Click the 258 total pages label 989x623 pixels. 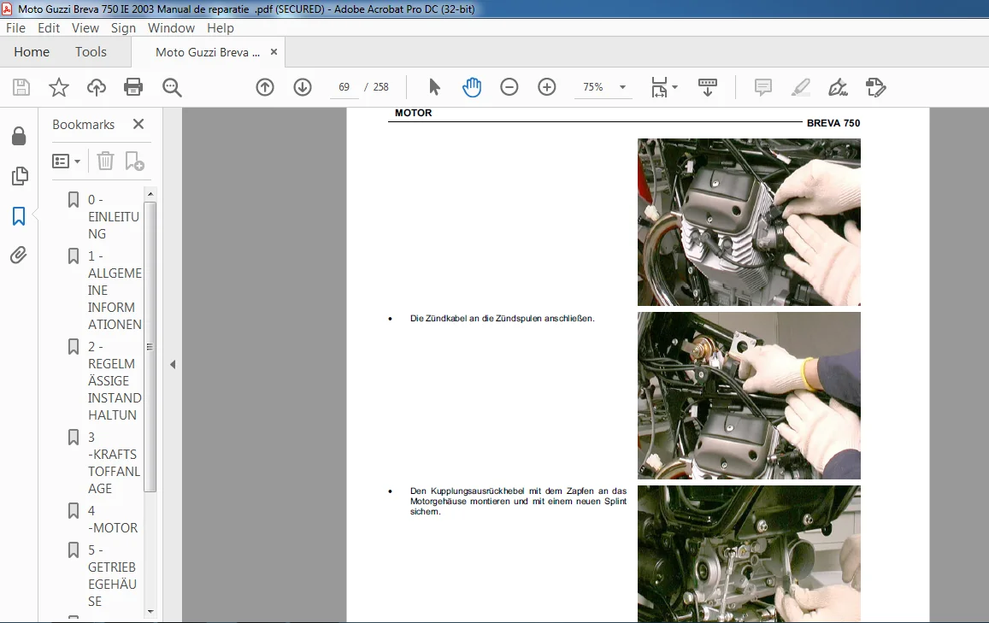click(381, 87)
